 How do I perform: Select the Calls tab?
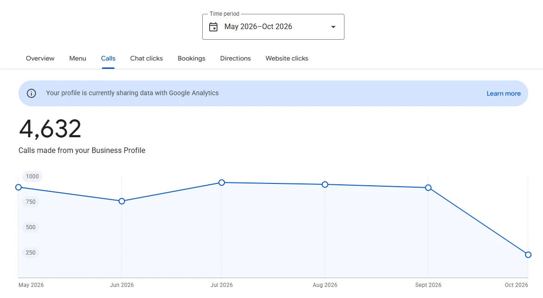(108, 59)
